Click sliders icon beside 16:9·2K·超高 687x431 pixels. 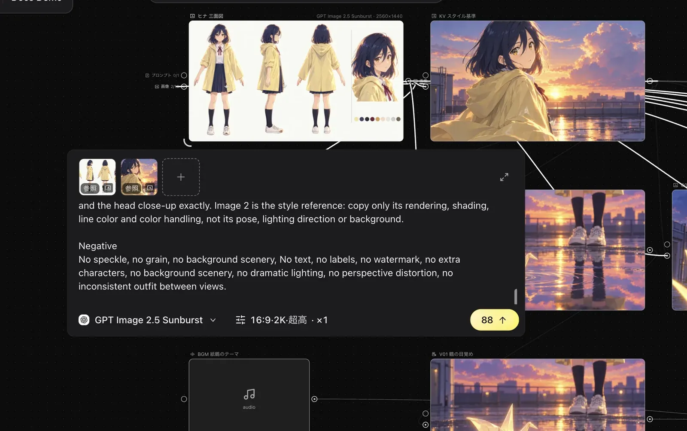(x=240, y=320)
